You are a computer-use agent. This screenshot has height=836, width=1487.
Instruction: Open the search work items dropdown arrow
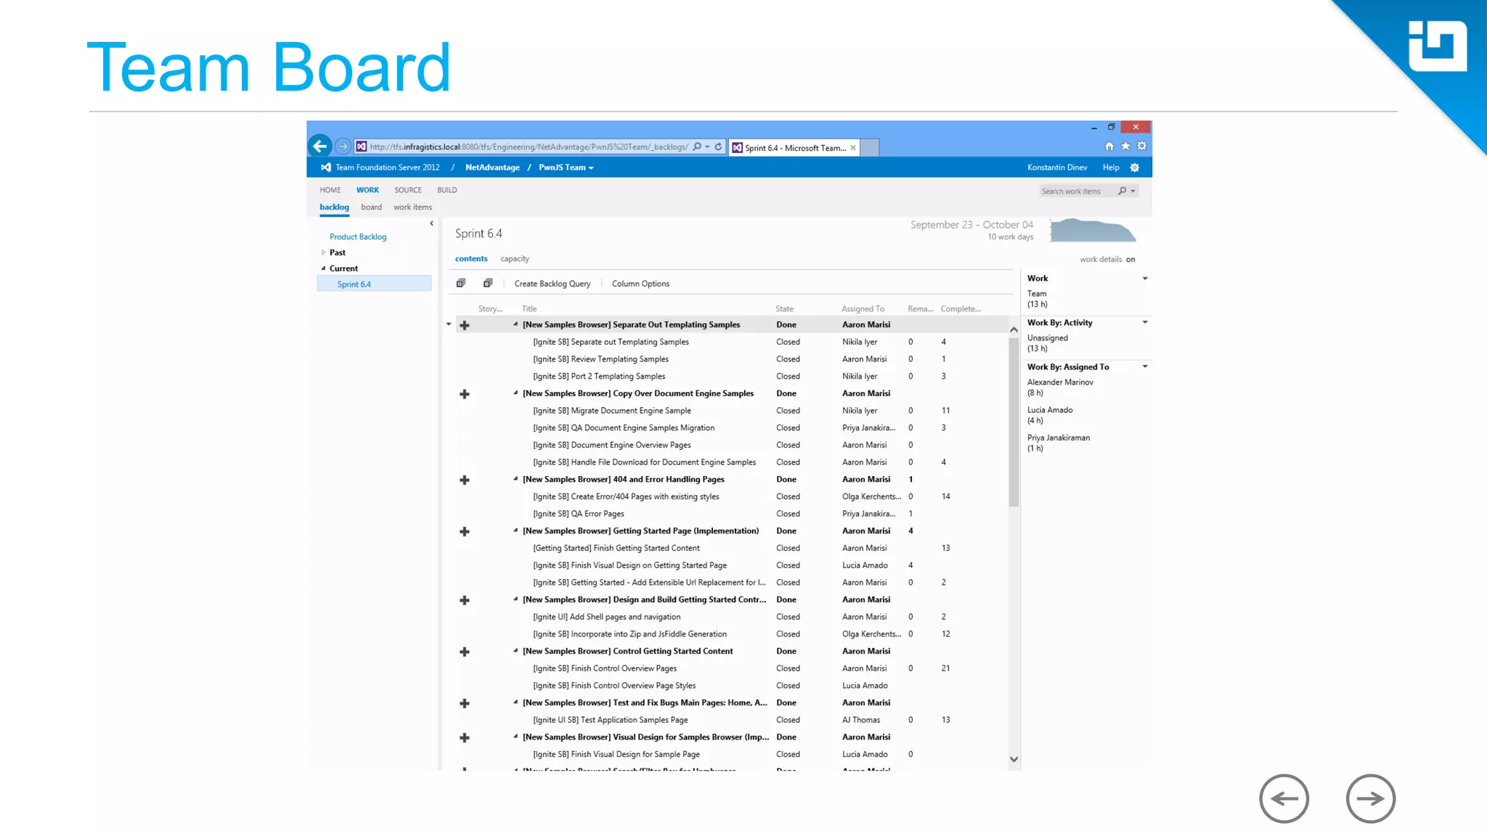pyautogui.click(x=1133, y=192)
